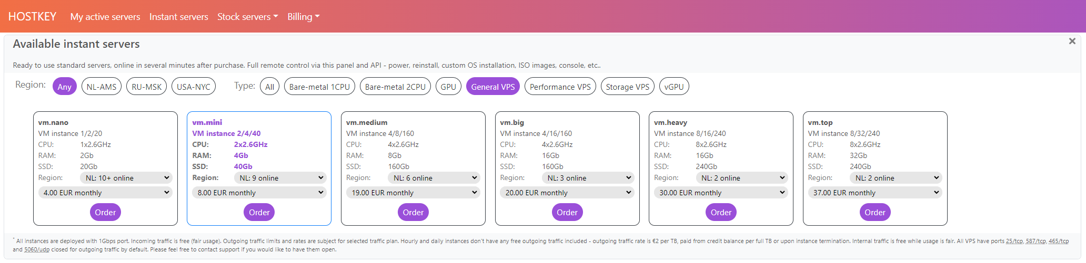Viewport: 1086px width, 263px height.
Task: Choose Performance VPS type filter
Action: [560, 87]
